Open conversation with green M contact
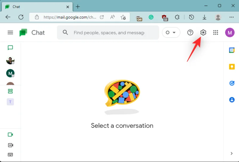This screenshot has height=162, width=239. [x=10, y=73]
